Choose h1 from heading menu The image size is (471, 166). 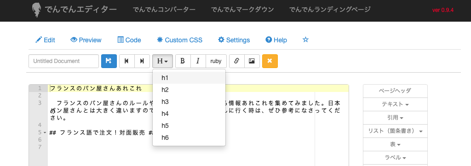pyautogui.click(x=189, y=78)
